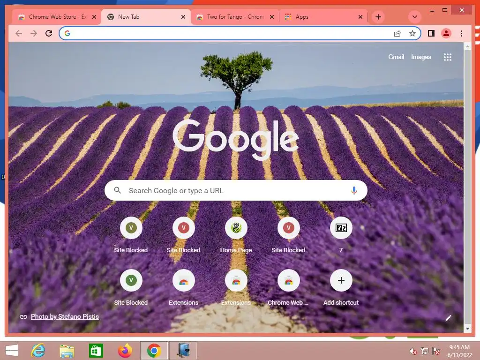Start voice search with the microphone
Screen dimensions: 480x360
(354, 190)
